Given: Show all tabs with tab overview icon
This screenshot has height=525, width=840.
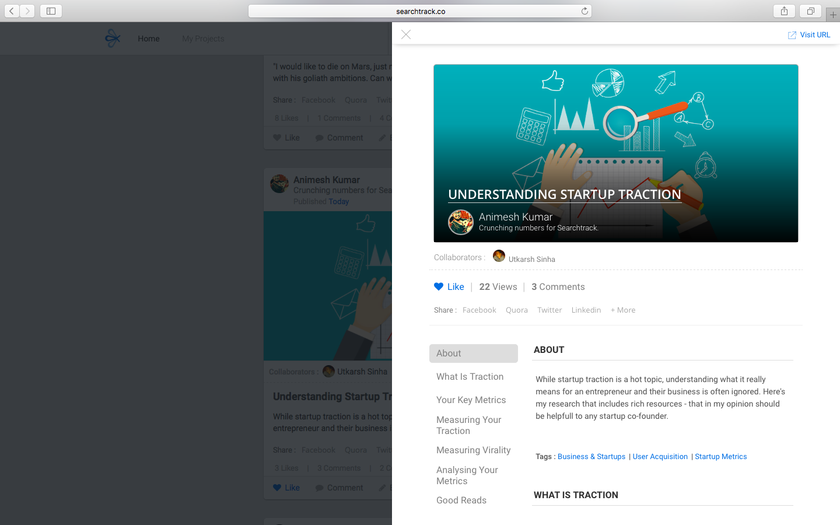Looking at the screenshot, I should [811, 11].
